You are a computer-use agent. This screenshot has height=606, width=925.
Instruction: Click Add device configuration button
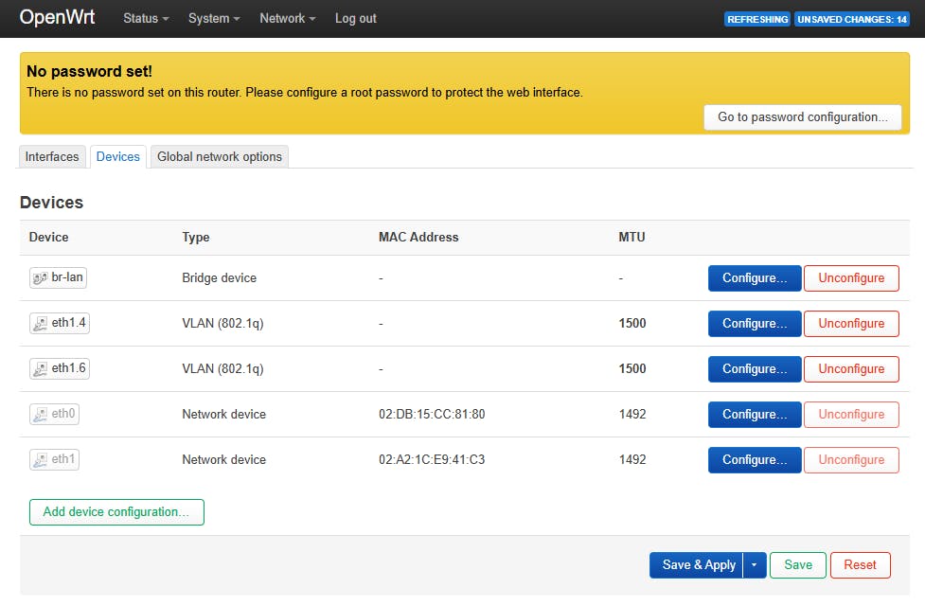pos(116,512)
